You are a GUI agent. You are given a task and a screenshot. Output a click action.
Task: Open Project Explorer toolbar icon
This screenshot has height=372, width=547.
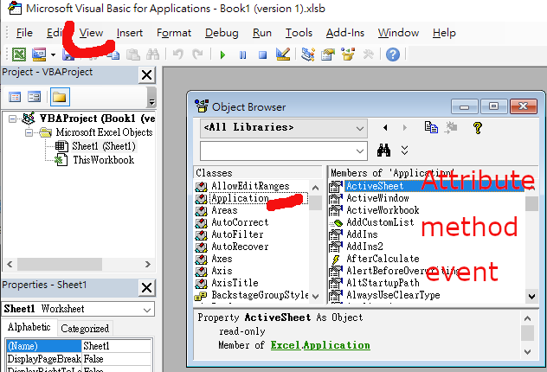[308, 55]
